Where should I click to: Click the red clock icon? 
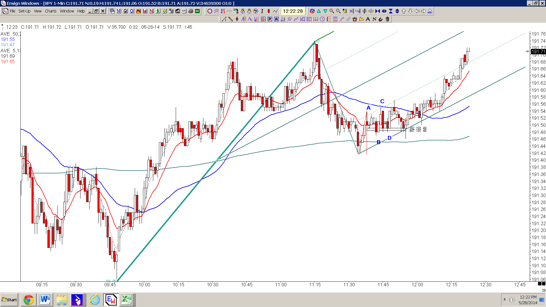click(210, 11)
